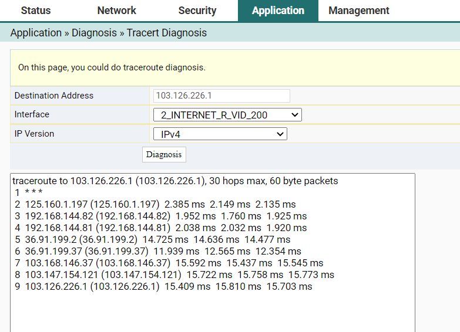Click the IP Version field label
460x332 pixels.
[34, 134]
